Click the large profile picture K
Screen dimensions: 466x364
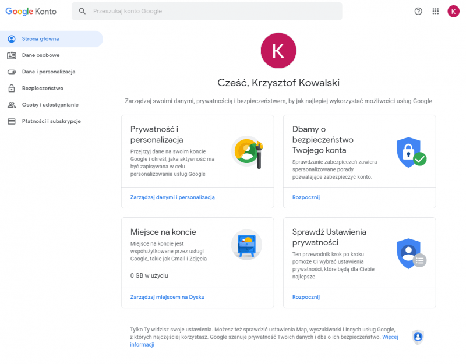click(278, 51)
